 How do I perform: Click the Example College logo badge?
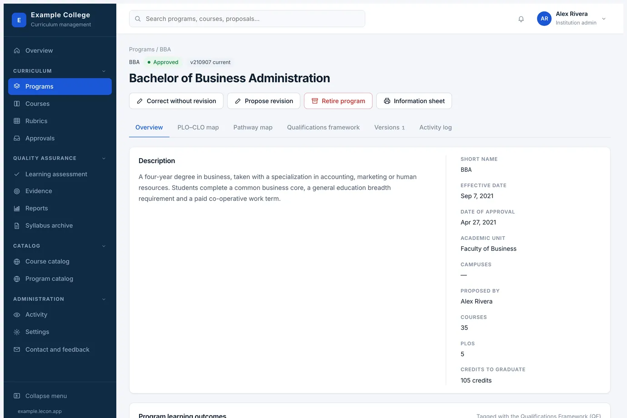click(19, 20)
